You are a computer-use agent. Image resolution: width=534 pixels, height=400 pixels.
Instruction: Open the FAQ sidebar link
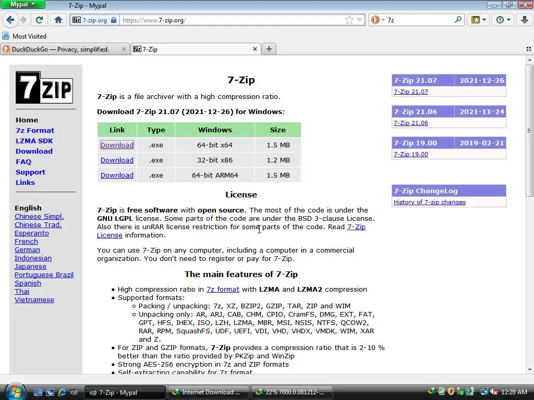23,162
